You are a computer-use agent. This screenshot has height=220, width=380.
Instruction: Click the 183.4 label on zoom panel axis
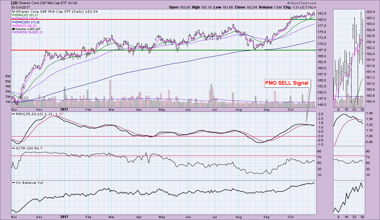pyautogui.click(x=370, y=12)
